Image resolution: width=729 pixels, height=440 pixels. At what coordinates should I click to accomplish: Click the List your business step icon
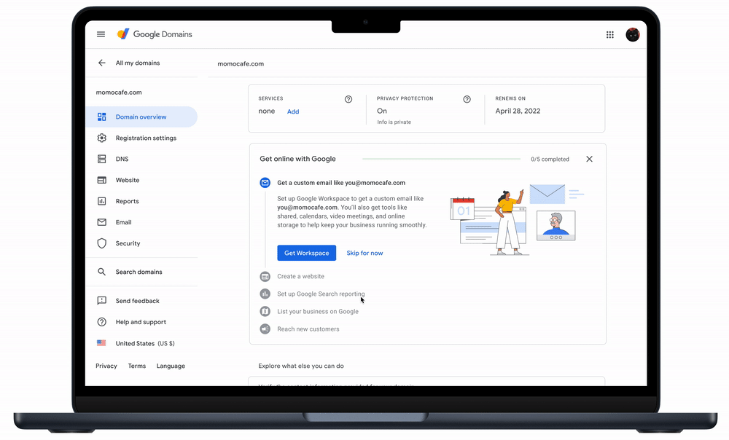point(265,311)
